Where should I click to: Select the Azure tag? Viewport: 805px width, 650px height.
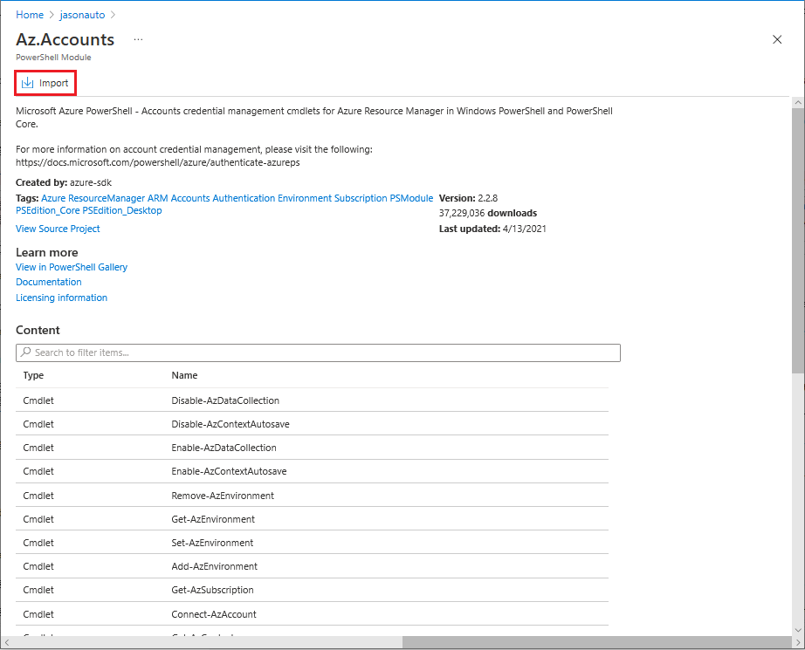52,198
